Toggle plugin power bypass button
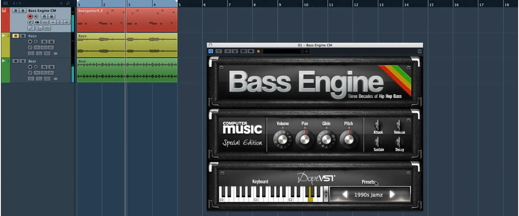The width and height of the screenshot is (519, 216). pyautogui.click(x=210, y=51)
